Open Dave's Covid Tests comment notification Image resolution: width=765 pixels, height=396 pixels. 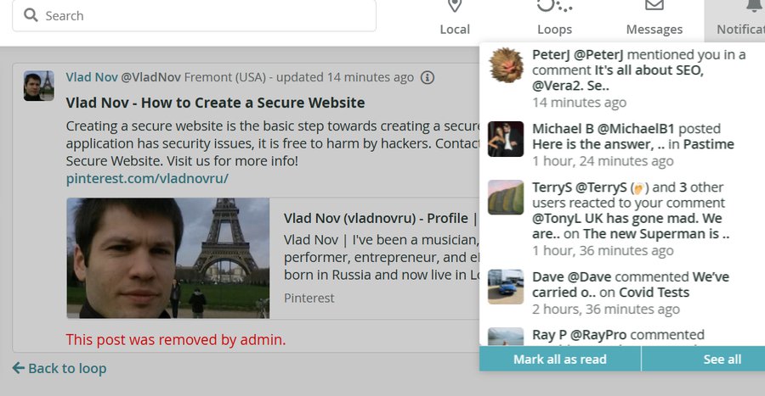[622, 293]
